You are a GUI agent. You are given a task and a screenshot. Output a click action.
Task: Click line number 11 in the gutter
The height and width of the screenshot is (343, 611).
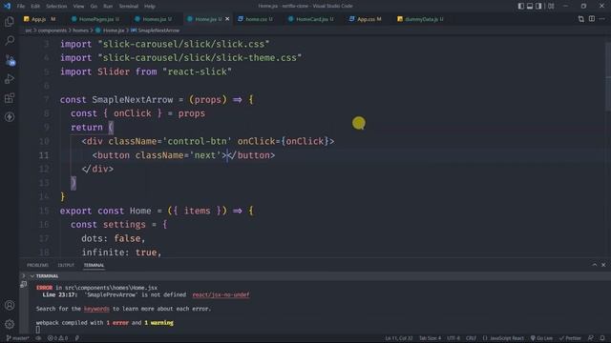tap(44, 155)
